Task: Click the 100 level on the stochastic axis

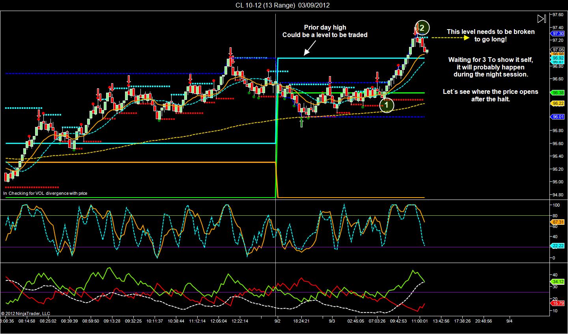Action: (557, 205)
